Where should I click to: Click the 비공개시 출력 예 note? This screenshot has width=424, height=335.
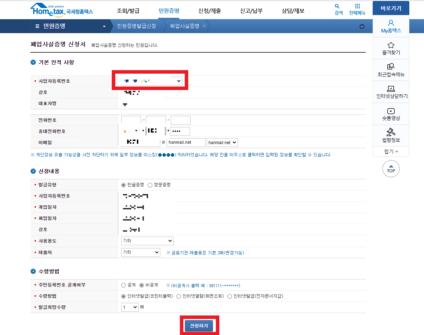[x=203, y=285]
